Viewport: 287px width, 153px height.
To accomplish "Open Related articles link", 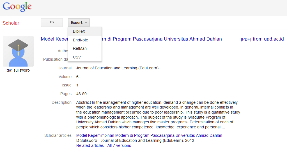I will point(91,145).
